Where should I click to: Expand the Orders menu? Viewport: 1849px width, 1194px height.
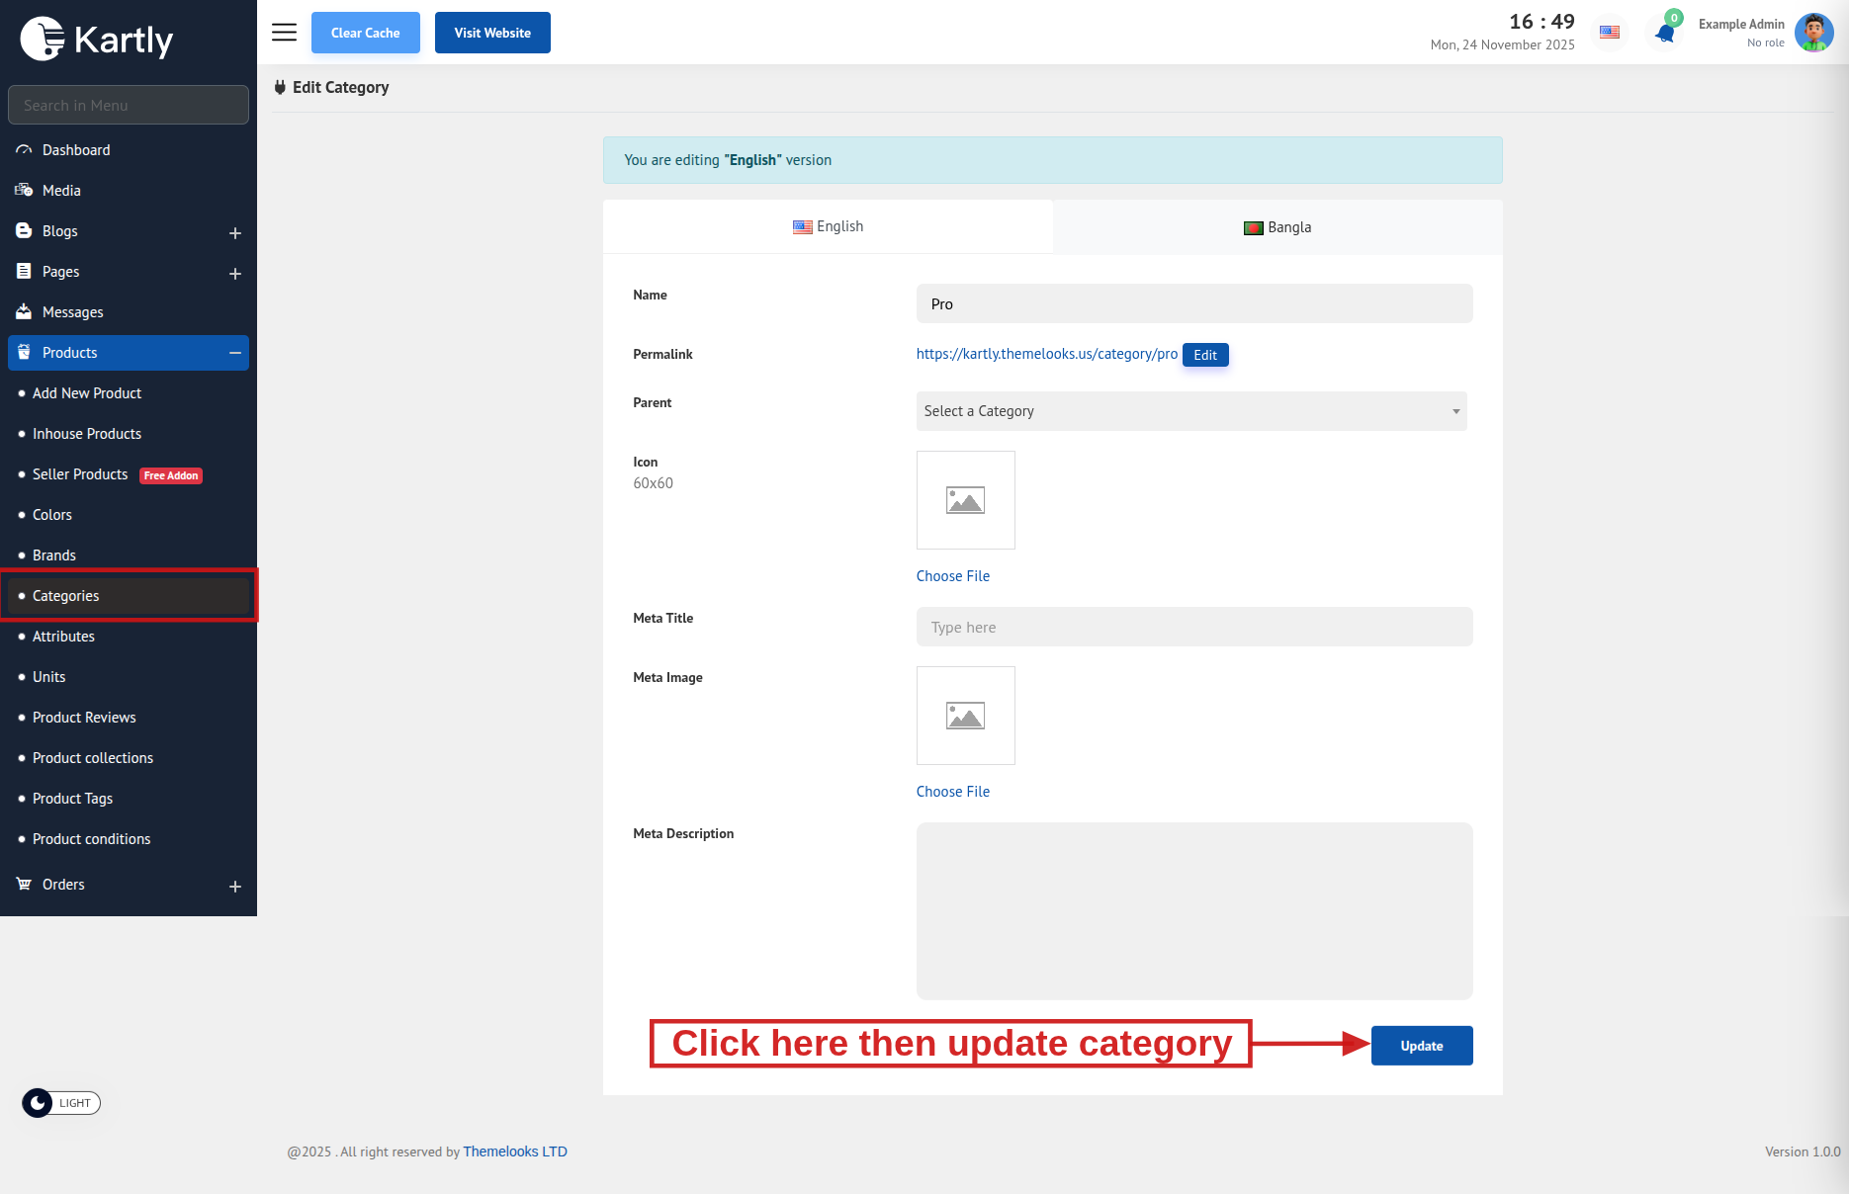click(x=234, y=887)
